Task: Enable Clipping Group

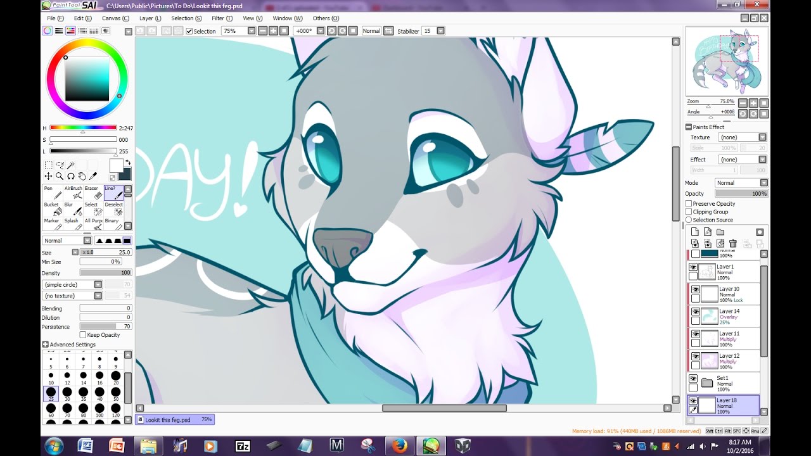Action: click(689, 212)
